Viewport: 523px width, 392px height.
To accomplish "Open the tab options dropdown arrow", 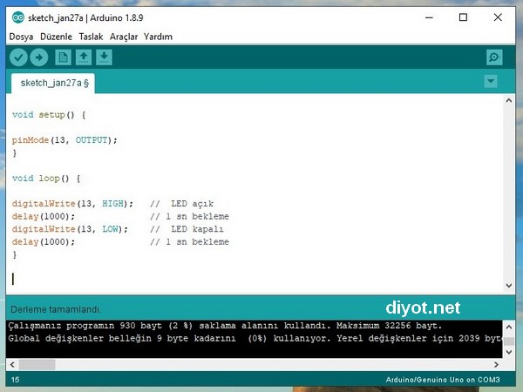I will pos(491,81).
